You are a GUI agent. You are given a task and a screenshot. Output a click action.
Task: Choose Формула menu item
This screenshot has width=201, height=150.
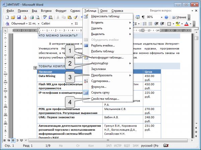tap(108, 87)
